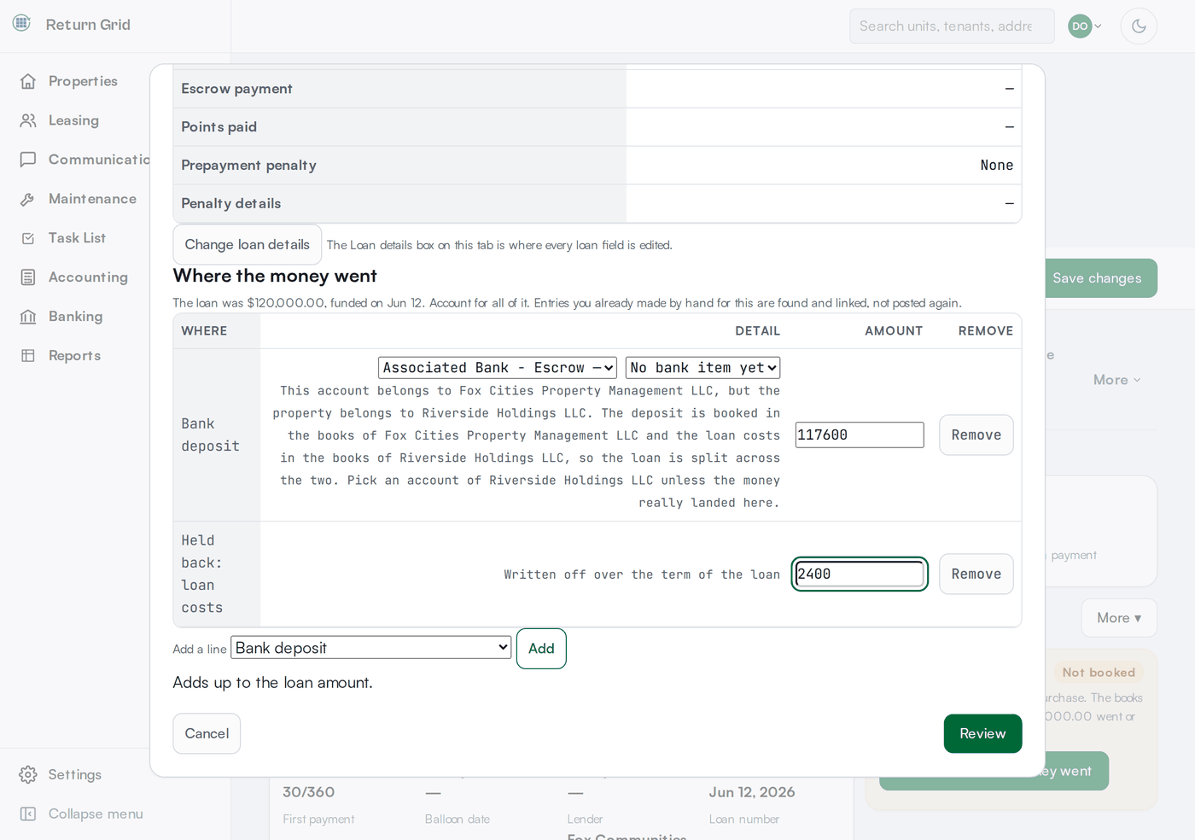Open Maintenance via its wrench icon
This screenshot has width=1195, height=840.
click(x=28, y=199)
